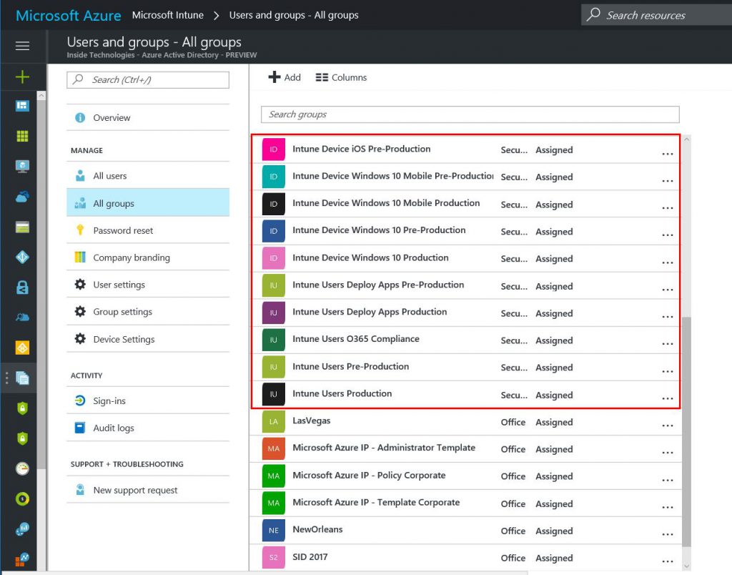Open the hamburger menu icon
The width and height of the screenshot is (732, 575).
point(22,46)
